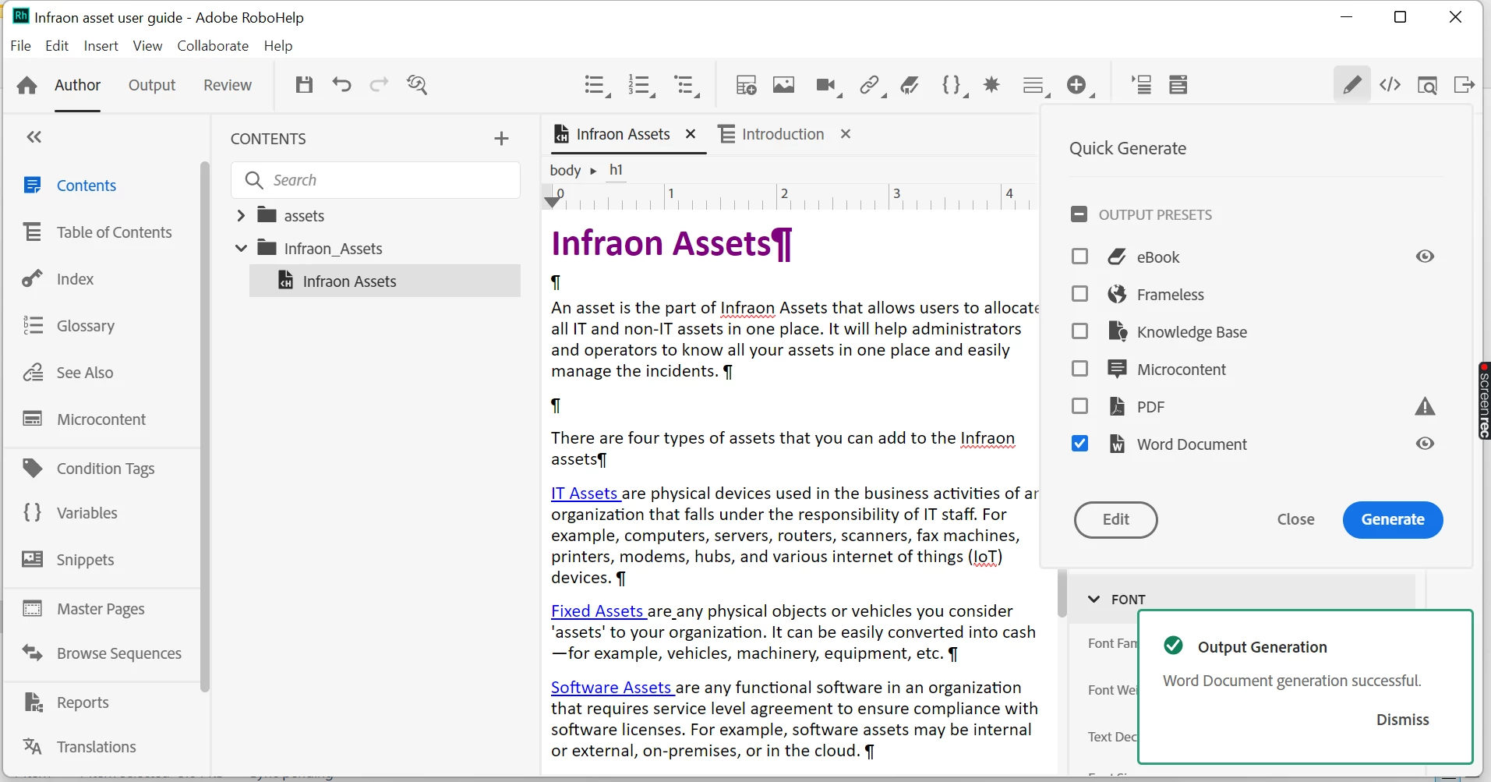The width and height of the screenshot is (1491, 782).
Task: Open the Insert menu
Action: 101,46
